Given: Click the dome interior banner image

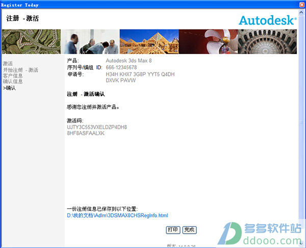Looking at the screenshot, I should coord(267,41).
